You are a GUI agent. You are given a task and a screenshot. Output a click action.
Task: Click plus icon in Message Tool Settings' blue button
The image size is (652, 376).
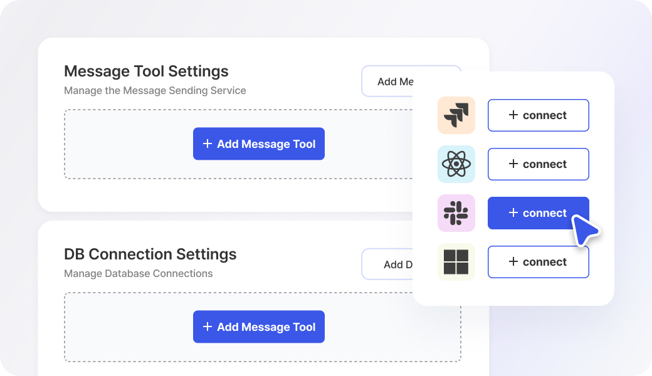pyautogui.click(x=208, y=144)
